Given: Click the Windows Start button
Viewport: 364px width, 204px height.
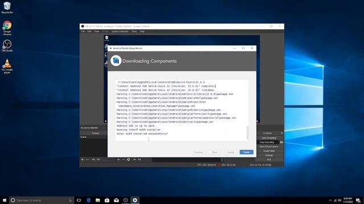Looking at the screenshot, I should (x=5, y=200).
